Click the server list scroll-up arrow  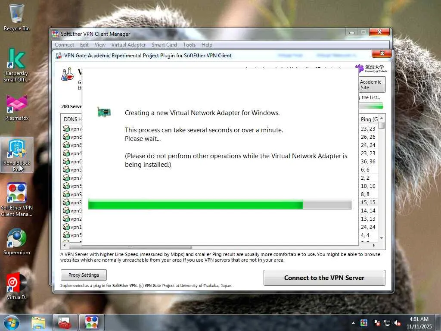pos(382,118)
